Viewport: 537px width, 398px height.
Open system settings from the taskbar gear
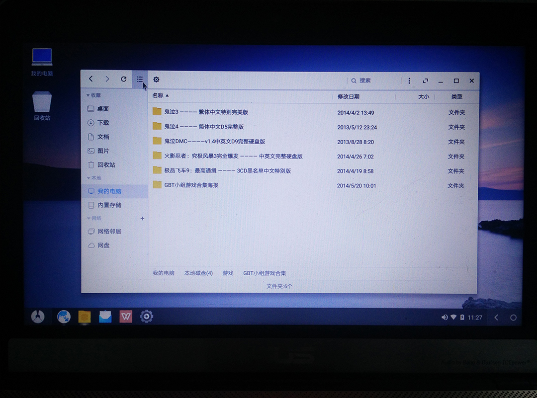click(x=147, y=317)
